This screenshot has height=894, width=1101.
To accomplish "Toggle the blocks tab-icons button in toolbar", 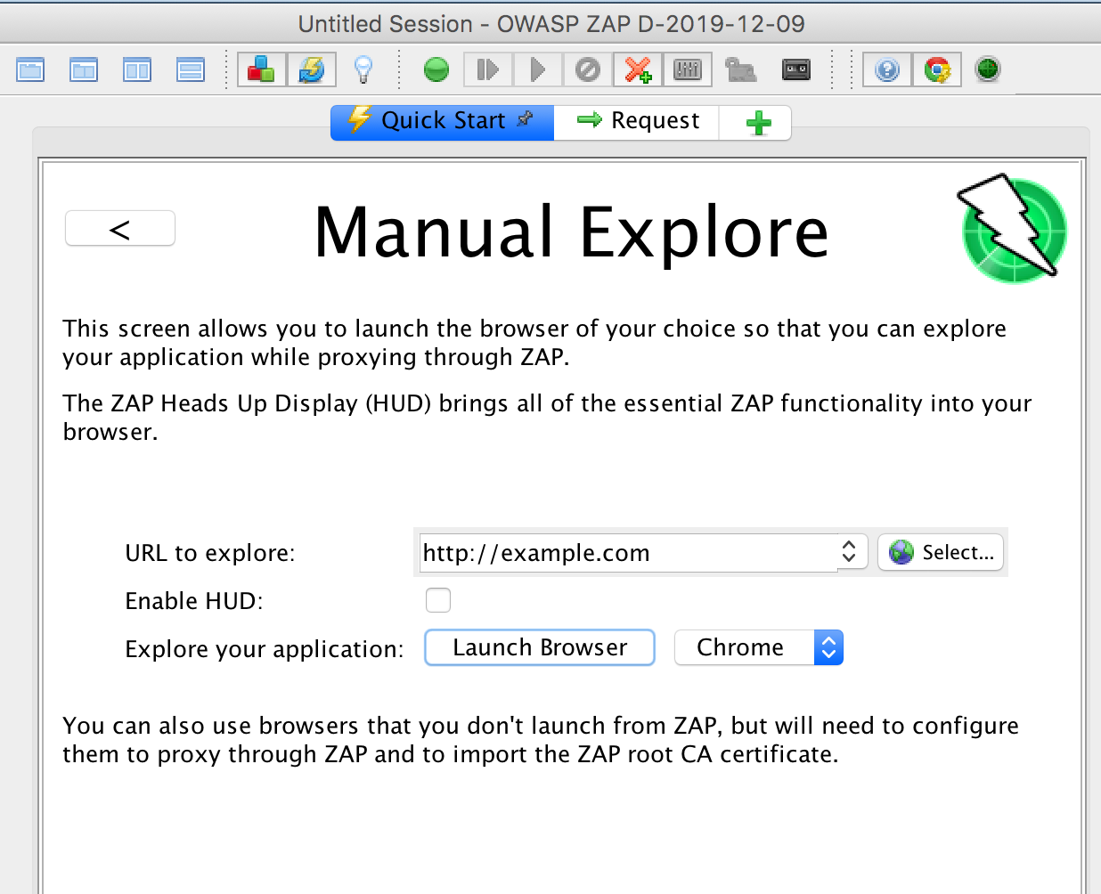I will pos(260,69).
